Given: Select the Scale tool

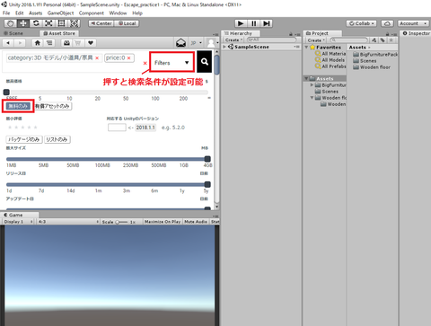Looking at the screenshot, I should click(48, 23).
